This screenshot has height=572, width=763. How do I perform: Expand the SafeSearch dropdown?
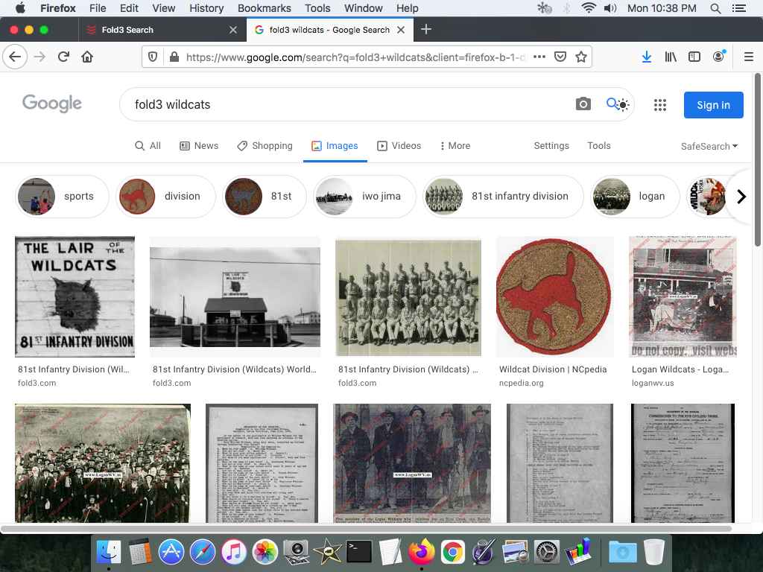[x=709, y=146]
